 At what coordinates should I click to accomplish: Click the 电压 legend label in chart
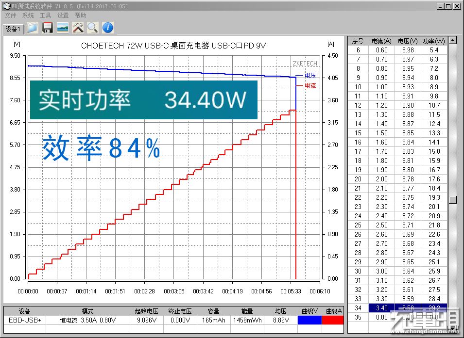pos(310,75)
